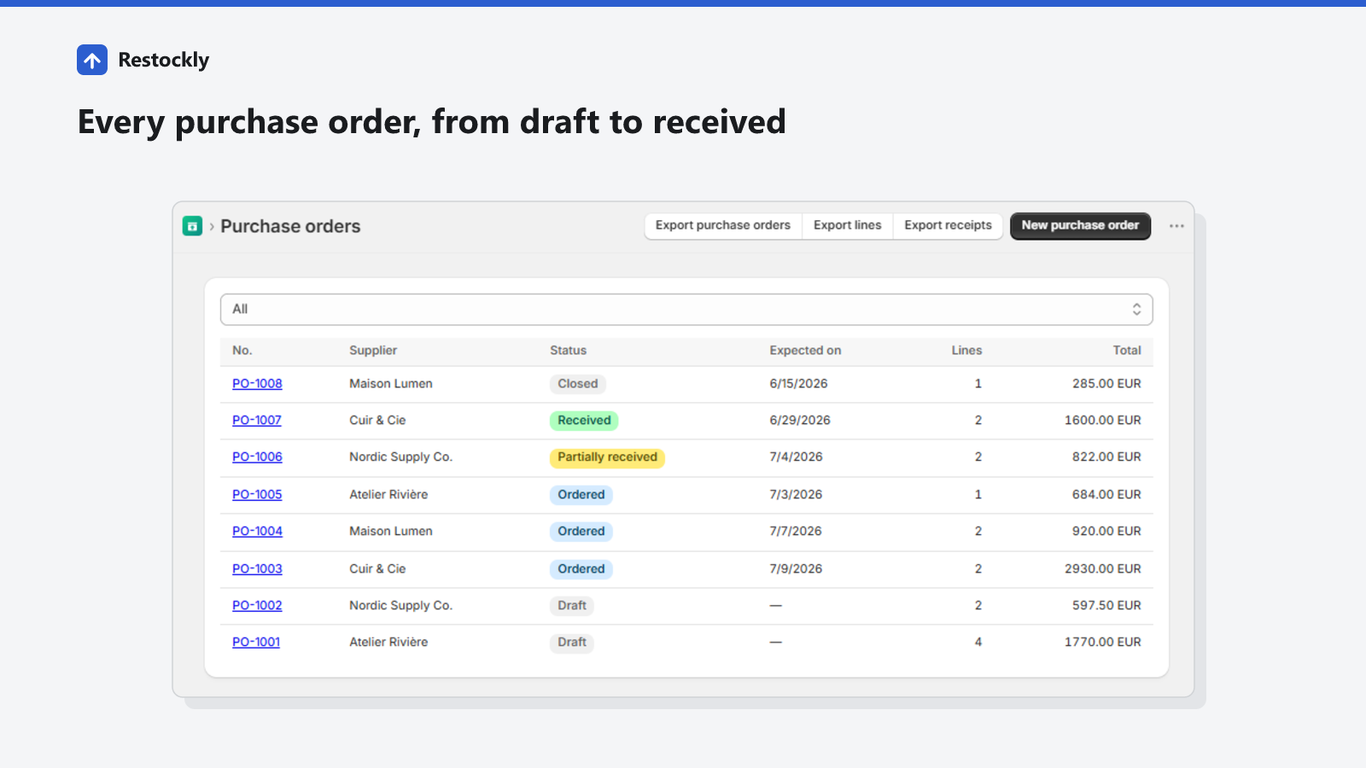
Task: Choose Export receipts button
Action: (x=948, y=225)
